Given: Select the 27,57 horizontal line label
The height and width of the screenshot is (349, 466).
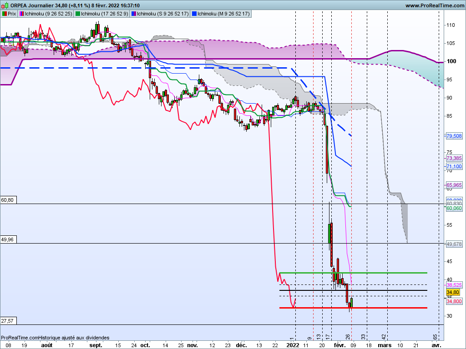Looking at the screenshot, I should click(x=8, y=321).
